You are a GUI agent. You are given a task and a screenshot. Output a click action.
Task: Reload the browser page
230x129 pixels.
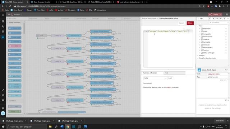[x=10, y=6]
